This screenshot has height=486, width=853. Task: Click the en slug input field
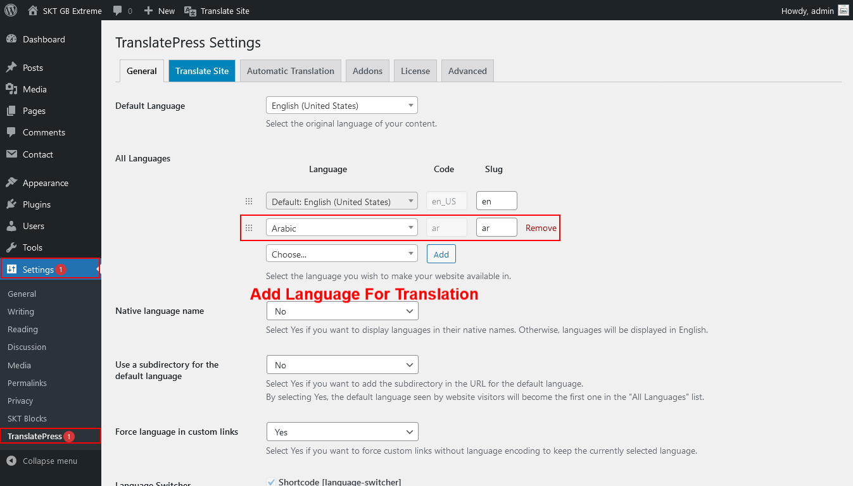tap(496, 201)
